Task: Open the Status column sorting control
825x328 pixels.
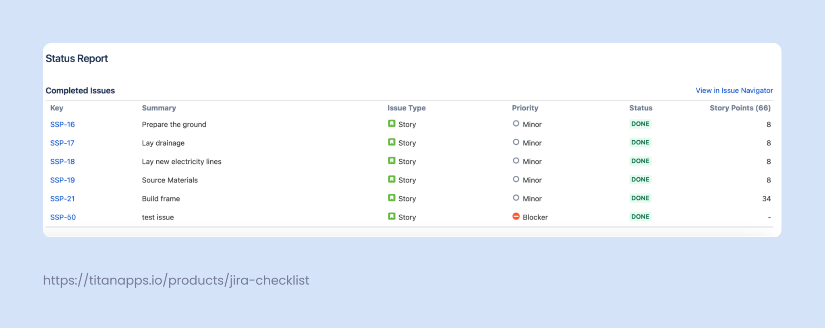Action: [x=641, y=108]
